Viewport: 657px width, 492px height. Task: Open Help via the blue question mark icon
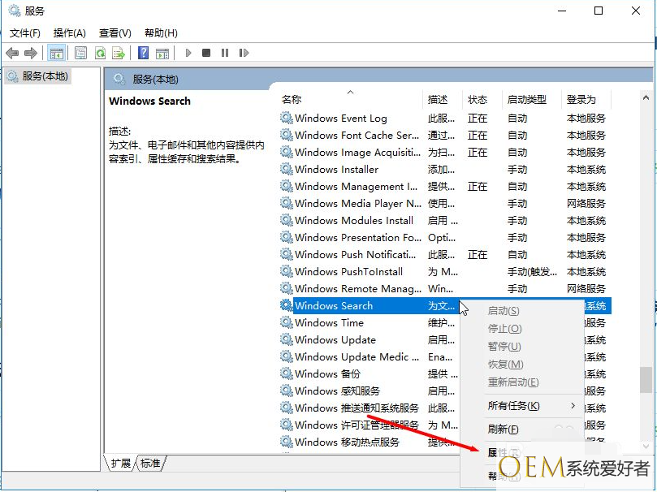pyautogui.click(x=143, y=53)
